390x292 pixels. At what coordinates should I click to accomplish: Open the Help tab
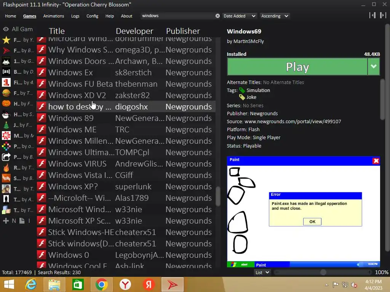[109, 16]
